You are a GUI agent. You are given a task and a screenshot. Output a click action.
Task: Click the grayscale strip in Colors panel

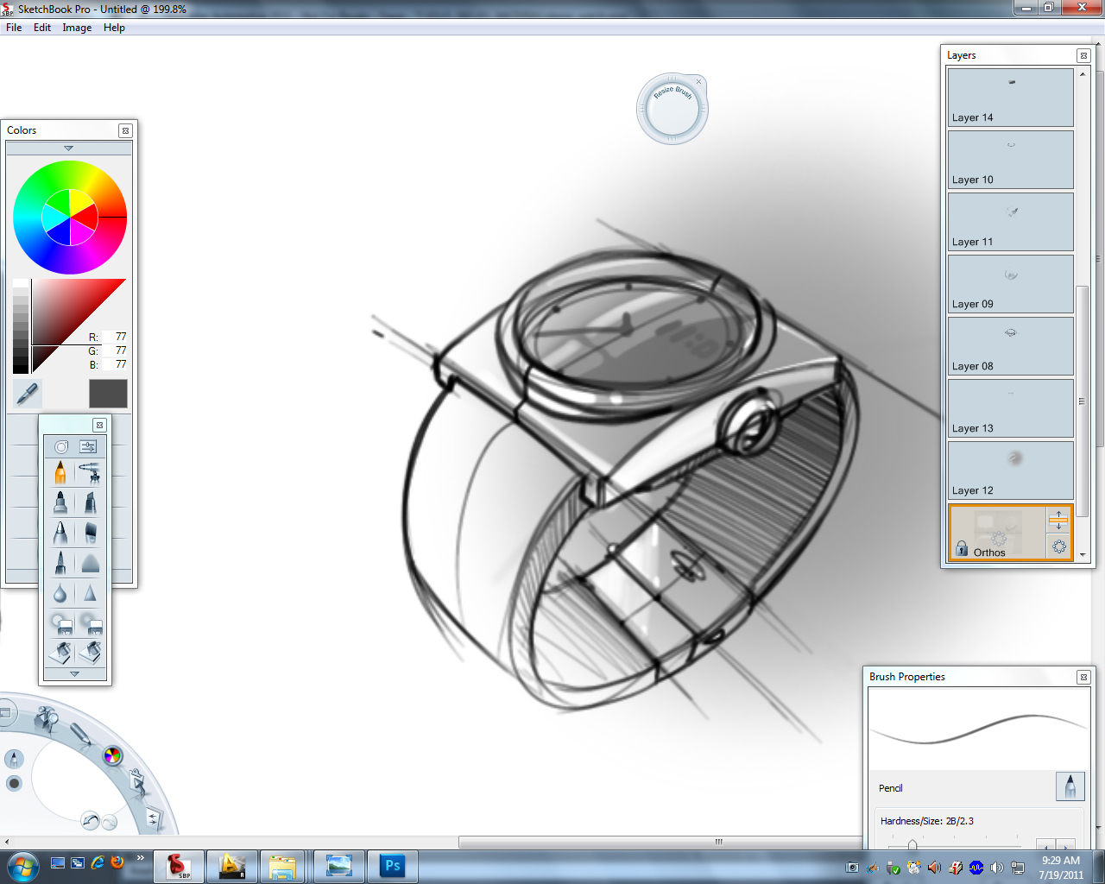[21, 325]
